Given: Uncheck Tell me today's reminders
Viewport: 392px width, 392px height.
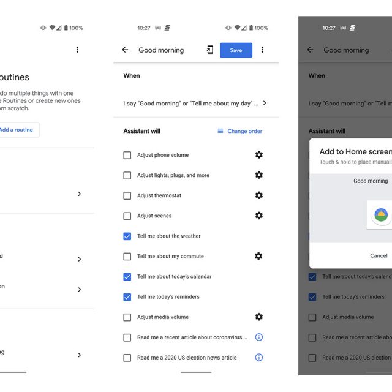Looking at the screenshot, I should pos(127,296).
